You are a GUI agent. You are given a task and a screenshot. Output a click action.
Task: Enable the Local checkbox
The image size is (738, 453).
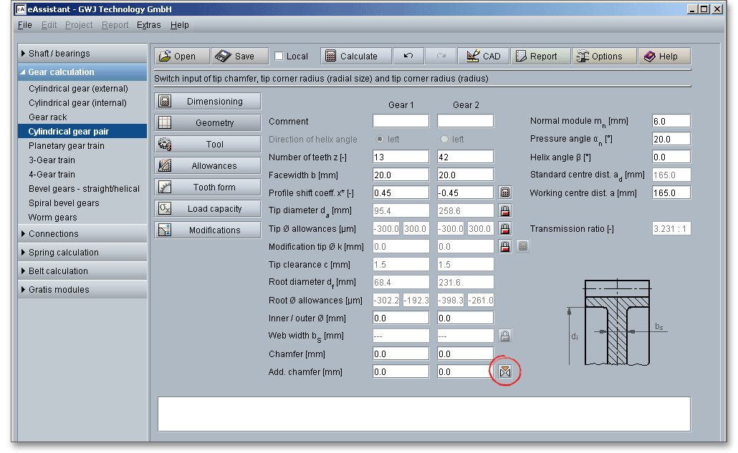pos(279,57)
